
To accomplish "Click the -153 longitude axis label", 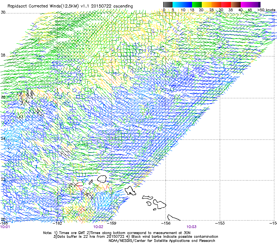I will 220,223.
